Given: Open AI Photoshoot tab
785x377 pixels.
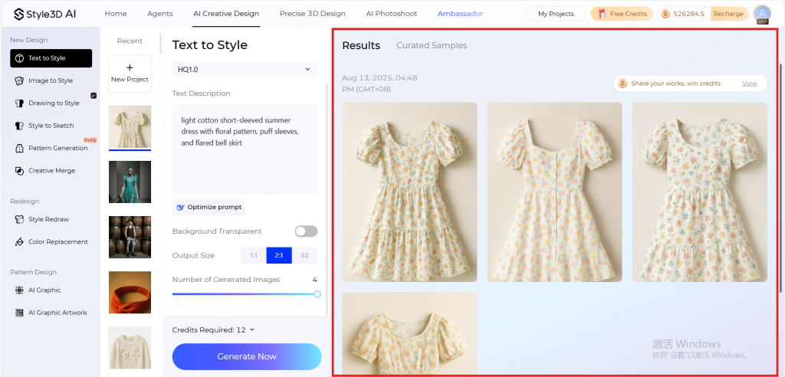Looking at the screenshot, I should pyautogui.click(x=392, y=14).
